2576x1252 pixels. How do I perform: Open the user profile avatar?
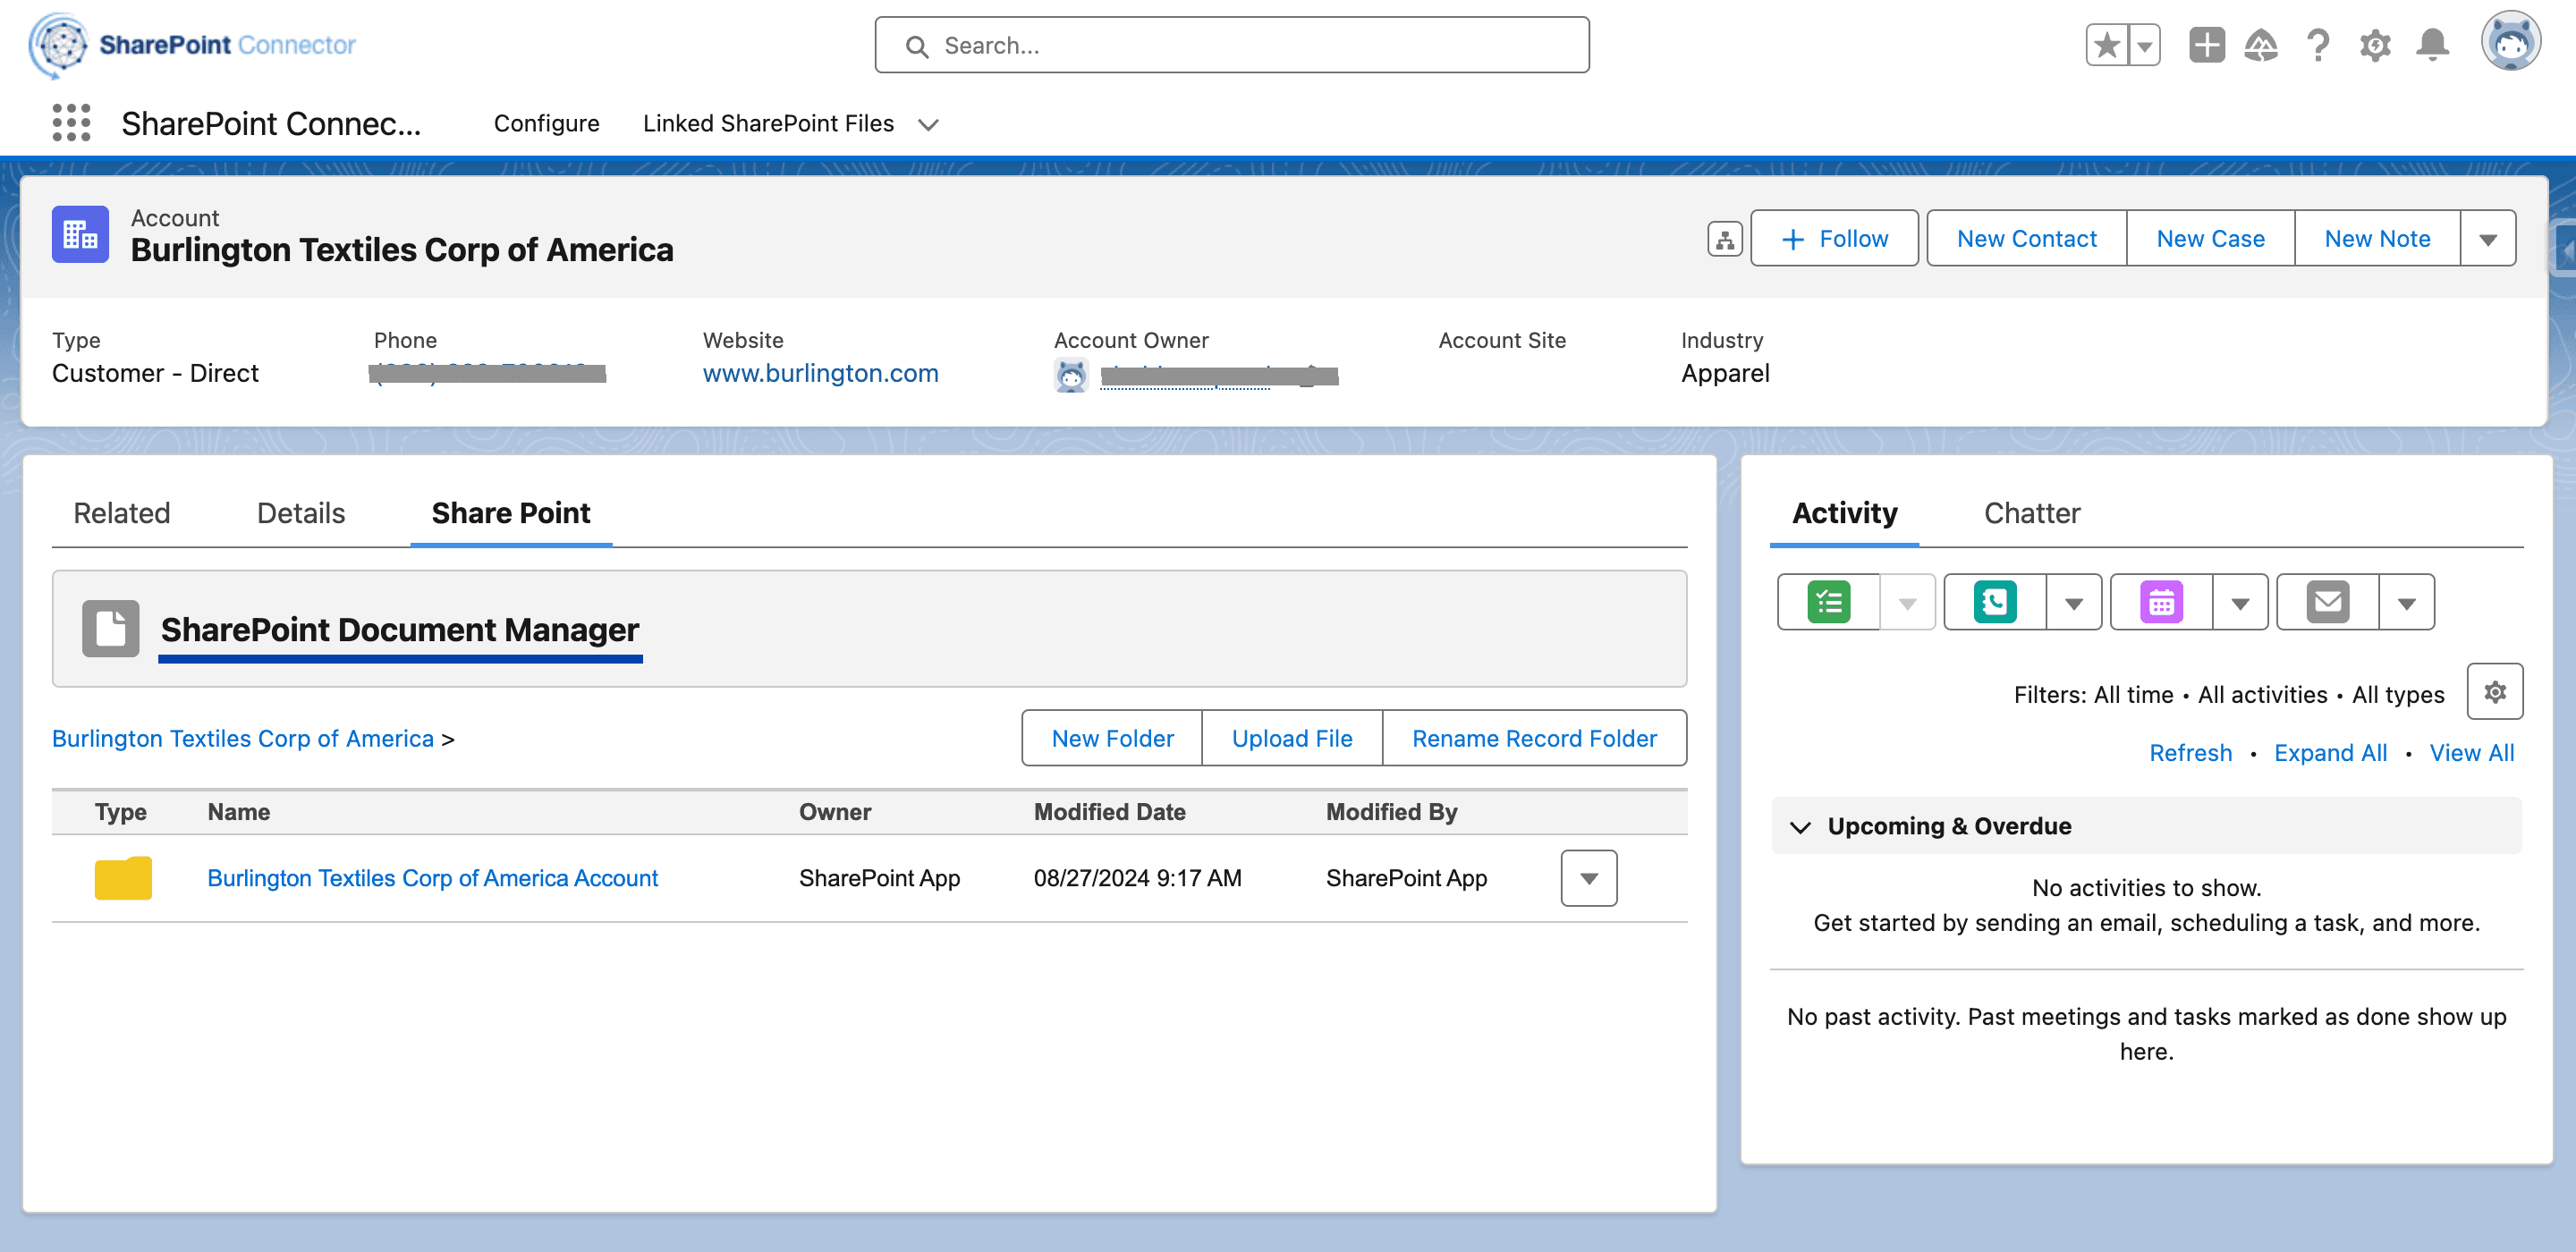click(2510, 42)
